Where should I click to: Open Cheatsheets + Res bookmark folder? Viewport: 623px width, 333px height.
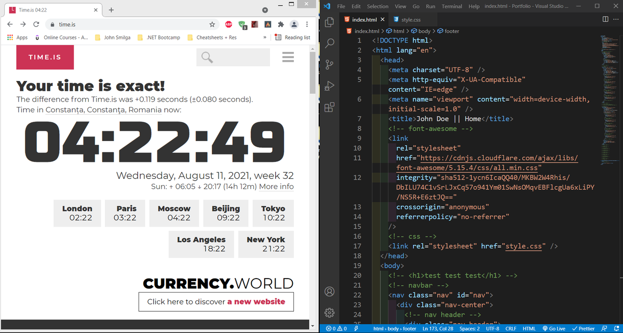click(211, 37)
